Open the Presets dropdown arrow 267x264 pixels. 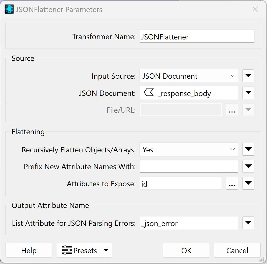coord(106,250)
